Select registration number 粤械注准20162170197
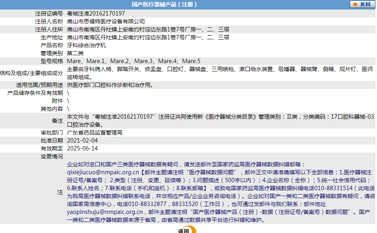 [96, 13]
